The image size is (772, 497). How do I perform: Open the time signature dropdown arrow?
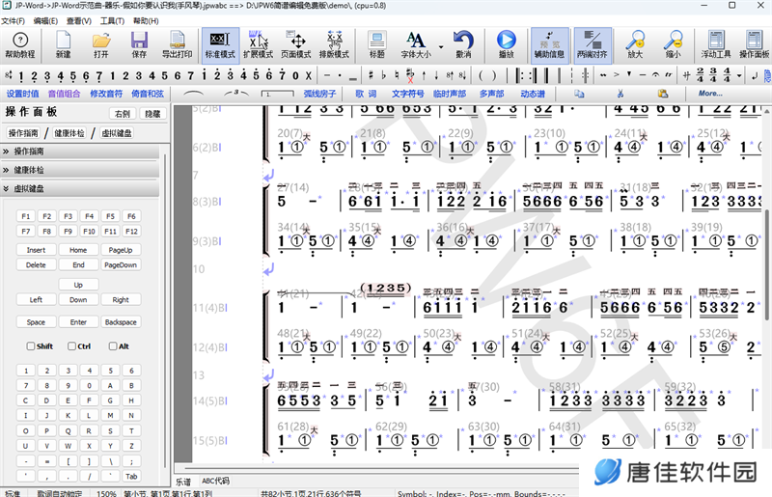coord(739,75)
